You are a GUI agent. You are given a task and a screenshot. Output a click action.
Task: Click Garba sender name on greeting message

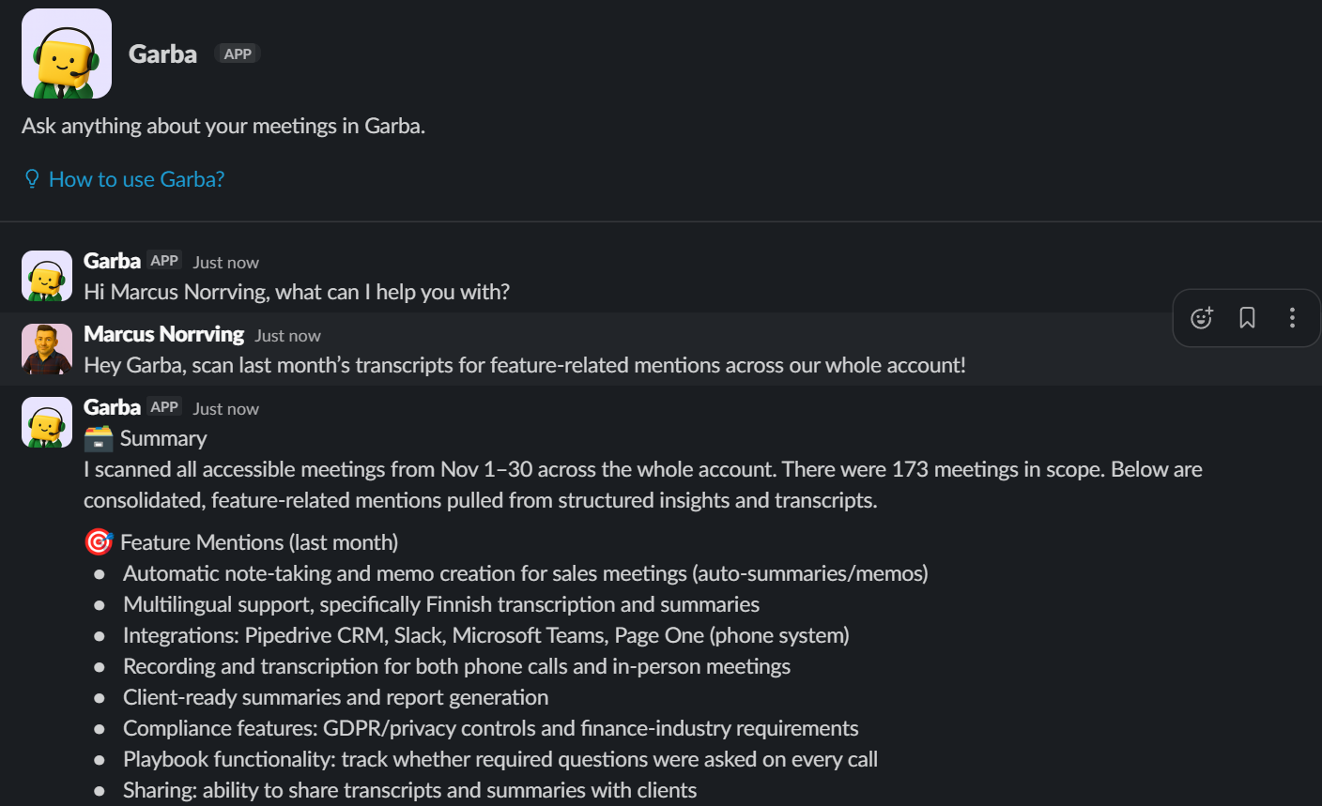pos(112,261)
